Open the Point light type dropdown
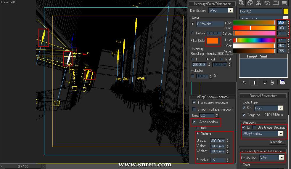The height and width of the screenshot is (169, 291). coord(280,108)
